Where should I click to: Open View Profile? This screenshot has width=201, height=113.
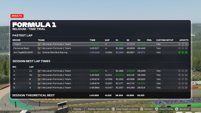[x=164, y=109]
